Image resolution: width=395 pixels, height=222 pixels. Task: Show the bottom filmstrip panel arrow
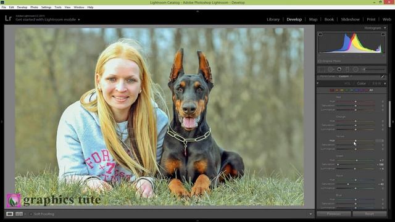coord(197,221)
